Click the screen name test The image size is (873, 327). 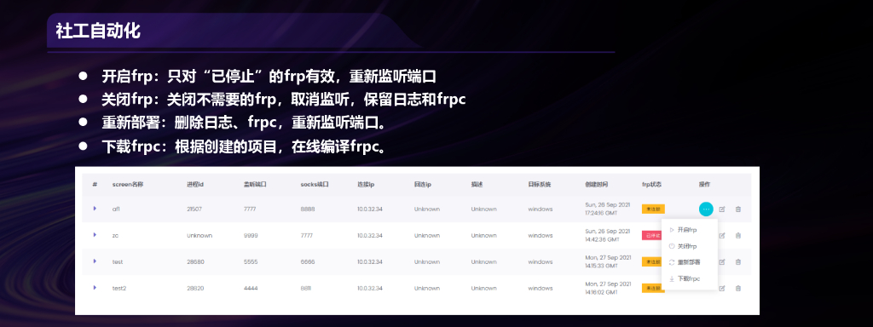[x=118, y=262]
